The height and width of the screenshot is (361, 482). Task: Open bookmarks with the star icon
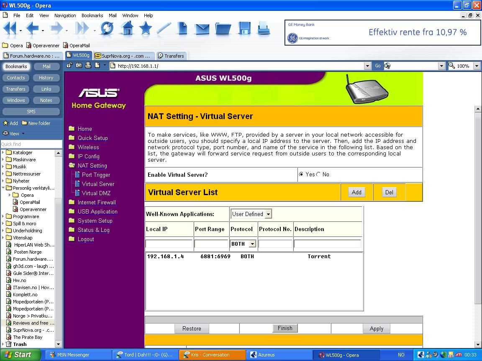(146, 28)
